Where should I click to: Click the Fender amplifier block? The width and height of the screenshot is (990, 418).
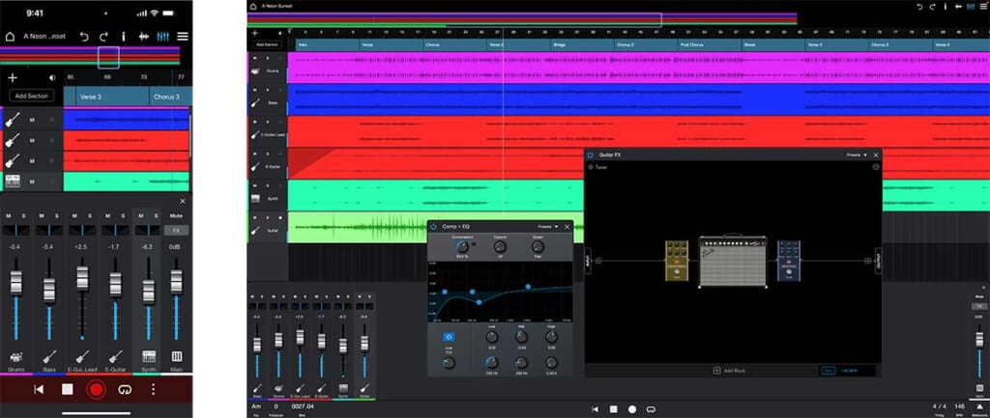[x=732, y=261]
